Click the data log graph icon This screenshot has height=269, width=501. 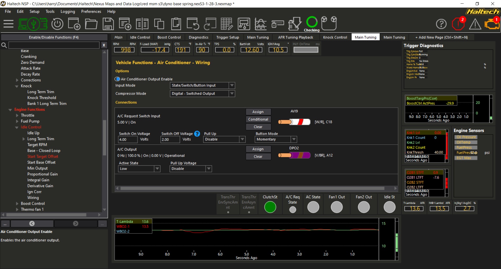coord(261,24)
